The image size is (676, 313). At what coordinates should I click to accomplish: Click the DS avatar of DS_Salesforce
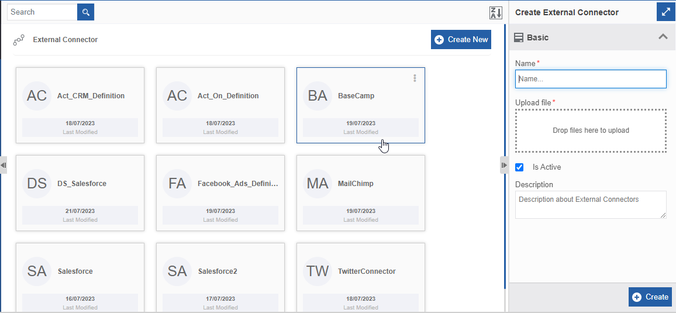click(x=37, y=184)
